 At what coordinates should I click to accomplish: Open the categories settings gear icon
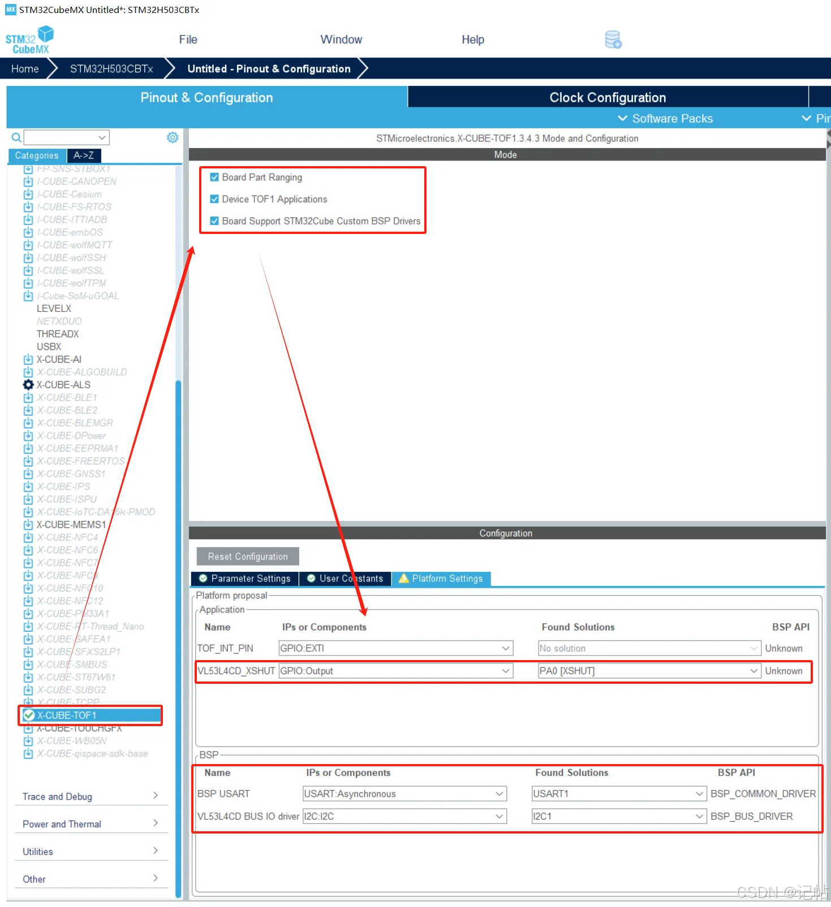point(173,137)
